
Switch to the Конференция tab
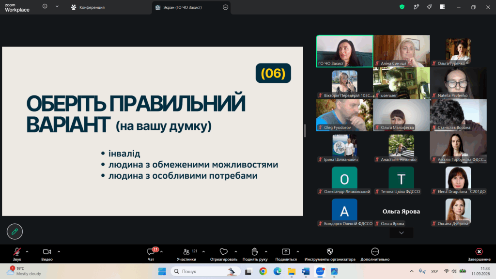click(88, 7)
